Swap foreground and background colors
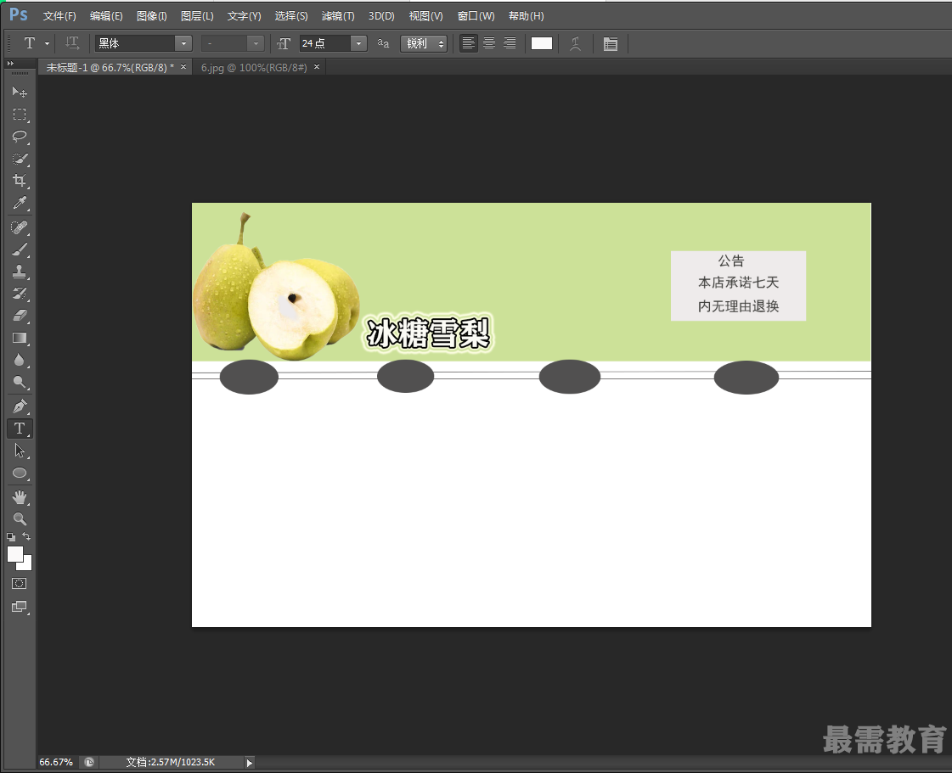Viewport: 952px width, 773px height. pos(26,536)
